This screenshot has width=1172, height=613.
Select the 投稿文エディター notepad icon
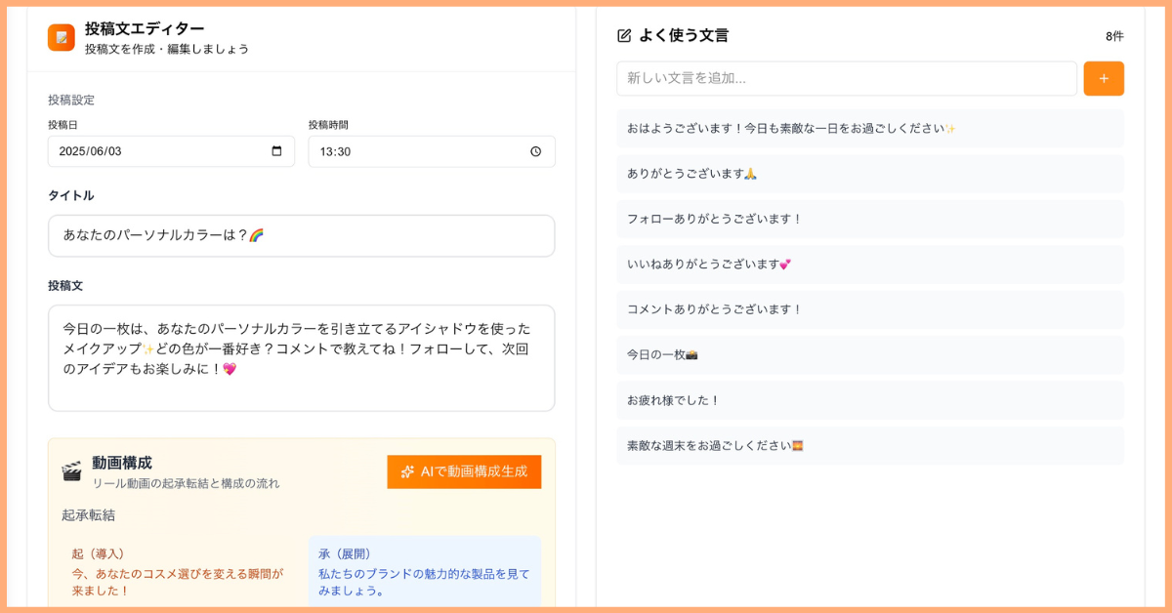point(61,38)
